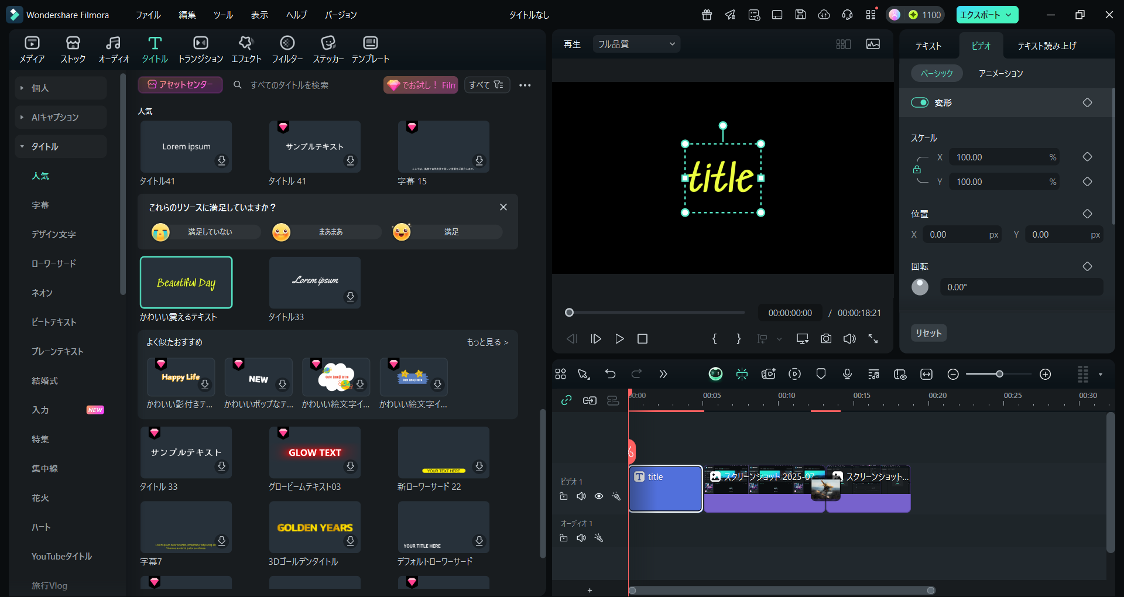The height and width of the screenshot is (597, 1124).
Task: Switch to the Text (テキスト) tab
Action: 928,46
